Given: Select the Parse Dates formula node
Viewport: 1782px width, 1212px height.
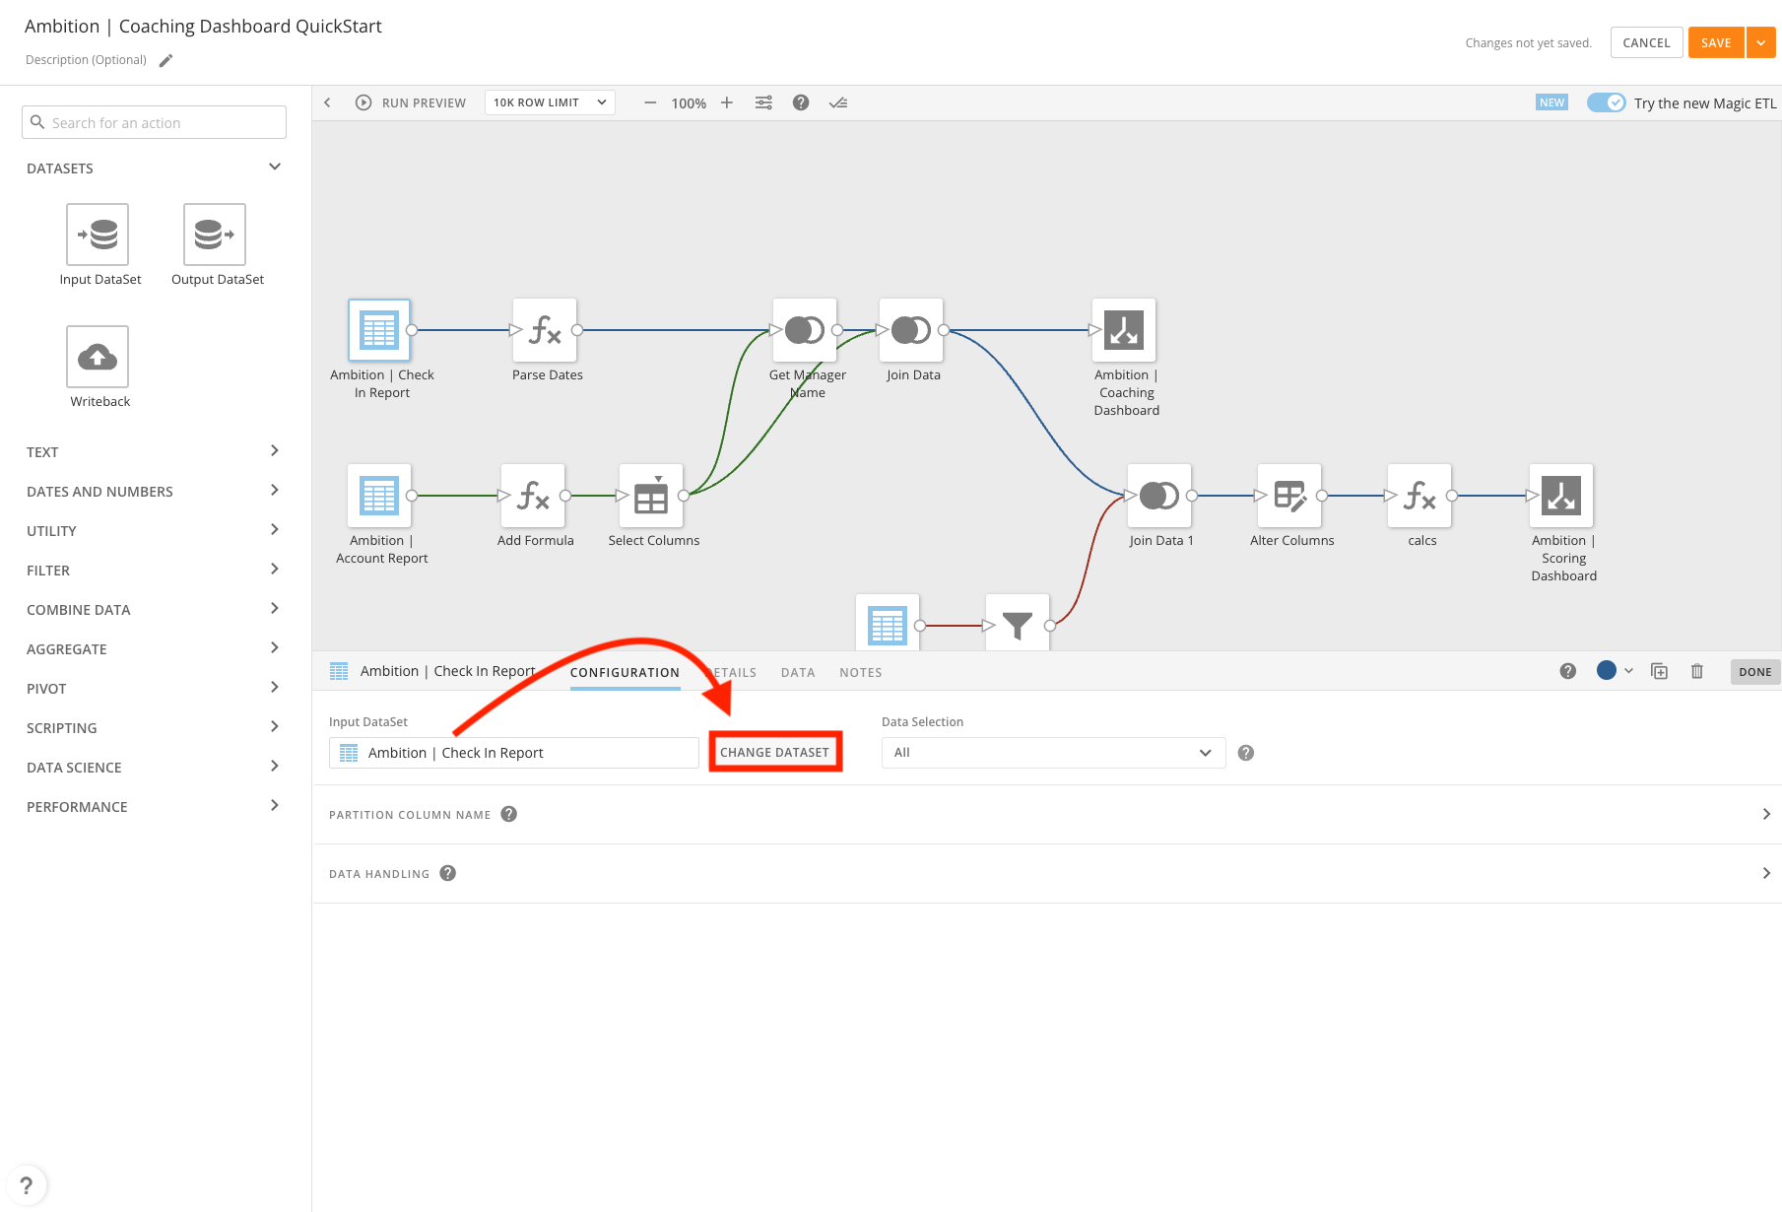Looking at the screenshot, I should click(545, 330).
